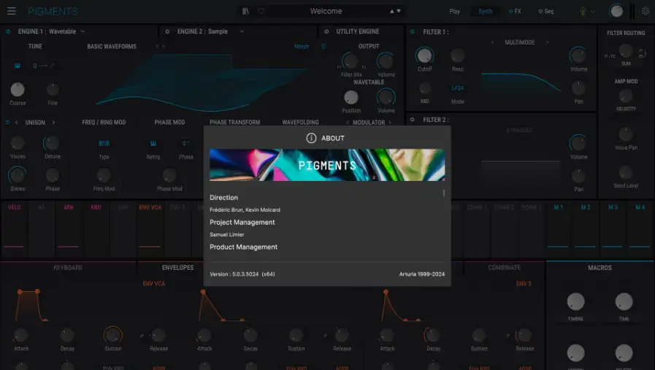Select next filter type right of MULTIMODE
Screen dimensions: 655x370
547,42
